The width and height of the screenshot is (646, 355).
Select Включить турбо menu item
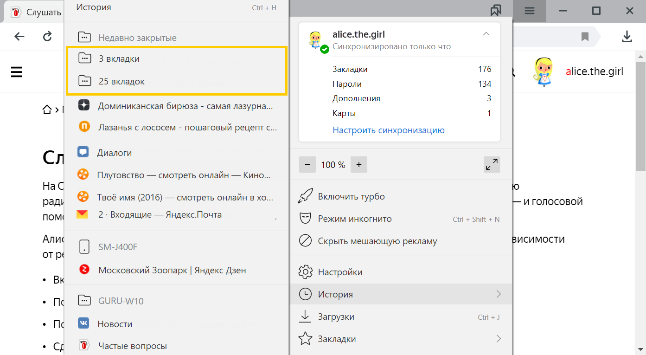pyautogui.click(x=401, y=196)
